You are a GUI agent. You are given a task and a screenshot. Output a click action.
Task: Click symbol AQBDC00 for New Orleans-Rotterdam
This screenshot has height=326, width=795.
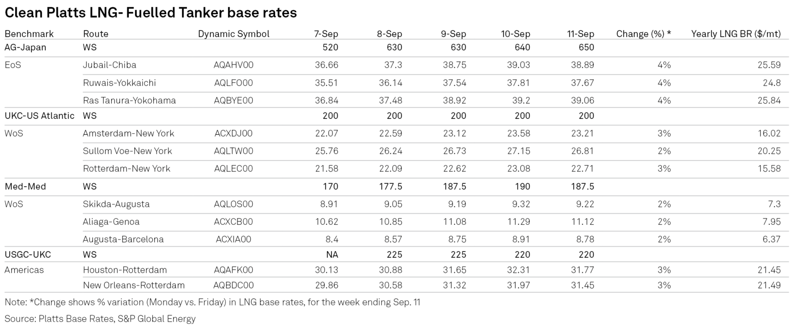(x=234, y=285)
